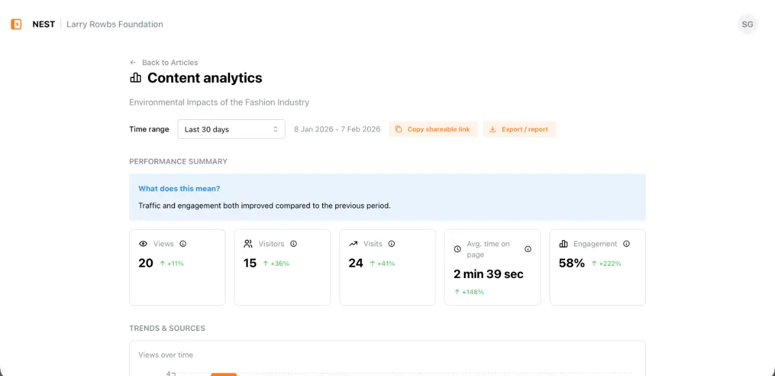Click the Views info icon
This screenshot has width=775, height=376.
pos(183,244)
